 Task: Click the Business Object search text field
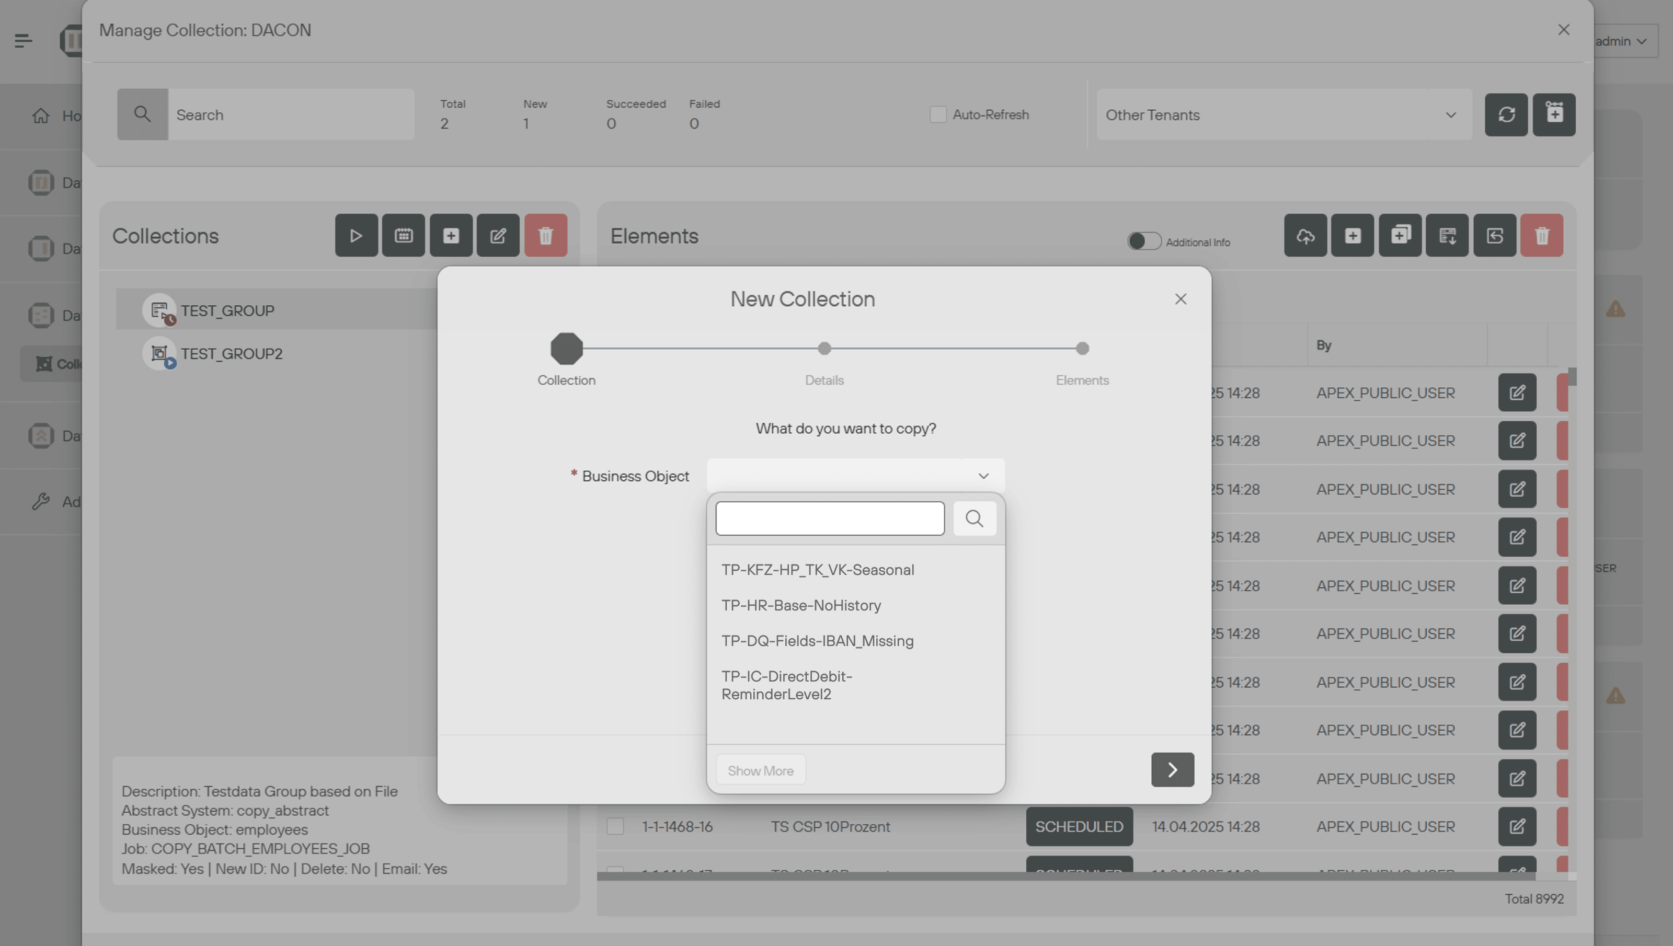tap(830, 518)
